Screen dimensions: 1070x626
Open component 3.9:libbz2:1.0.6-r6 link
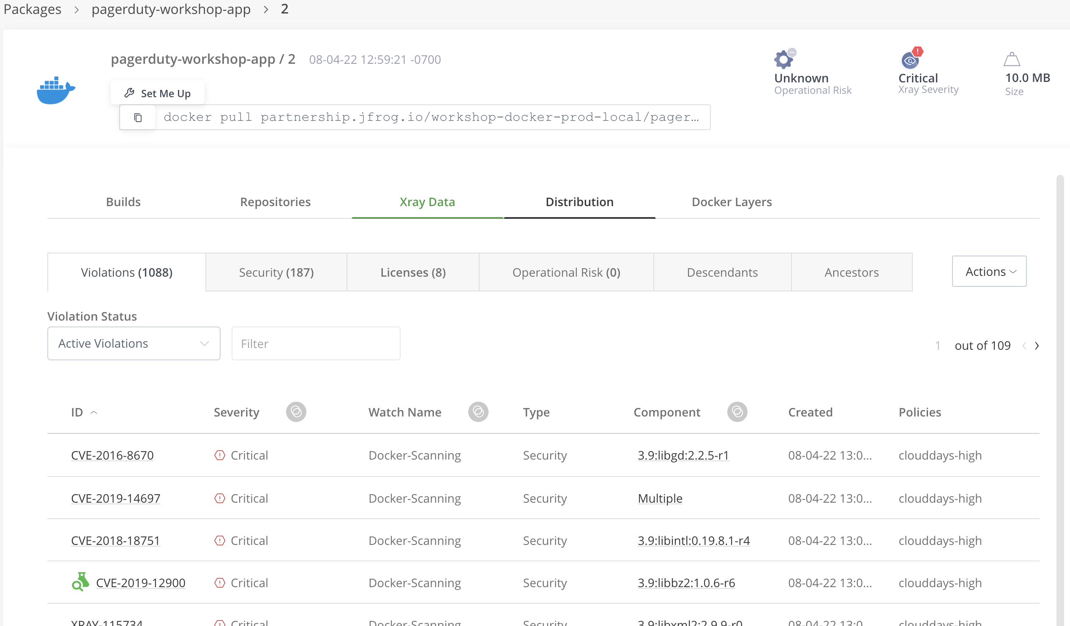point(686,582)
